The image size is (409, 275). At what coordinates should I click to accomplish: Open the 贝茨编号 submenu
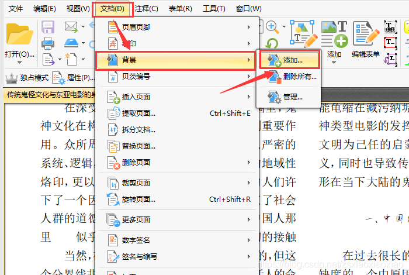click(176, 77)
